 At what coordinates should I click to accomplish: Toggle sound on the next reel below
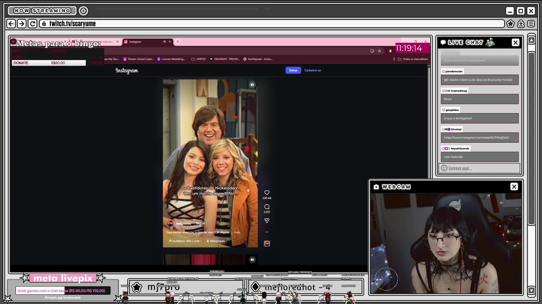click(x=252, y=260)
